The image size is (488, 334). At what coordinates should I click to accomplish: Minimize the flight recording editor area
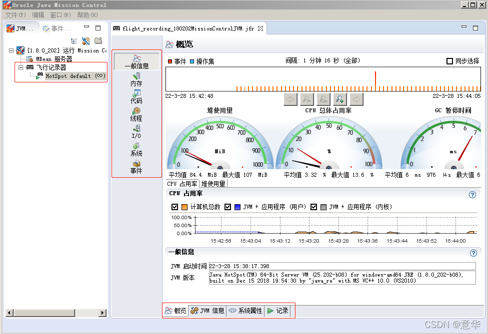[x=464, y=27]
